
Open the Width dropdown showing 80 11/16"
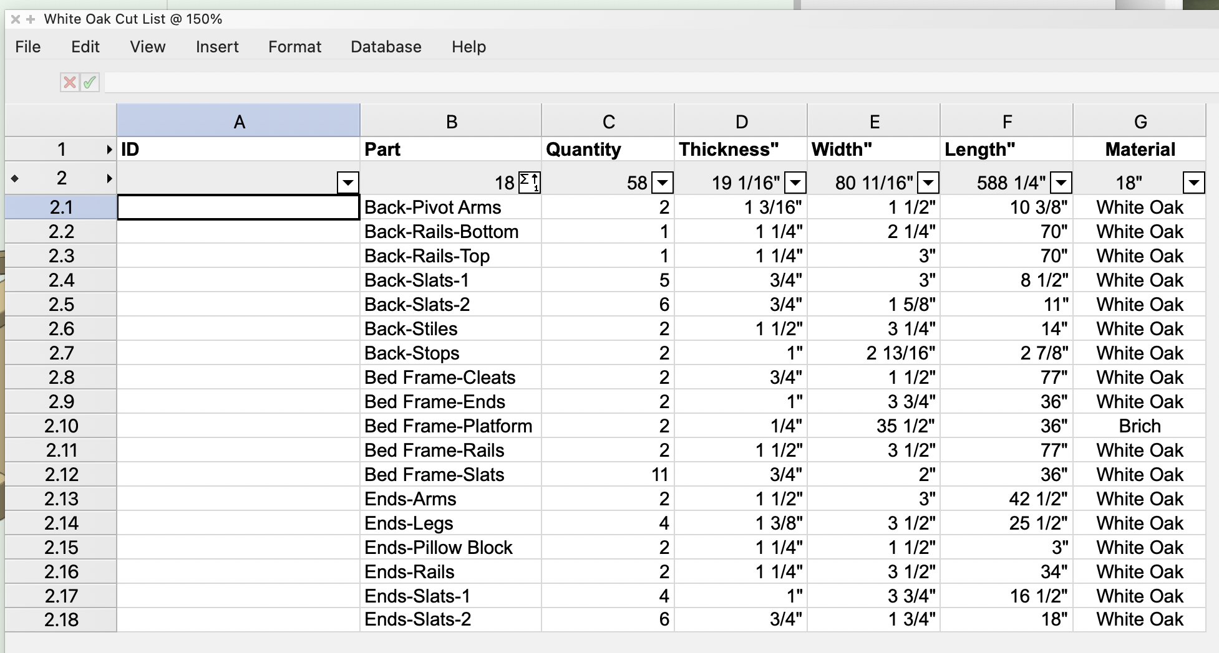pos(928,183)
